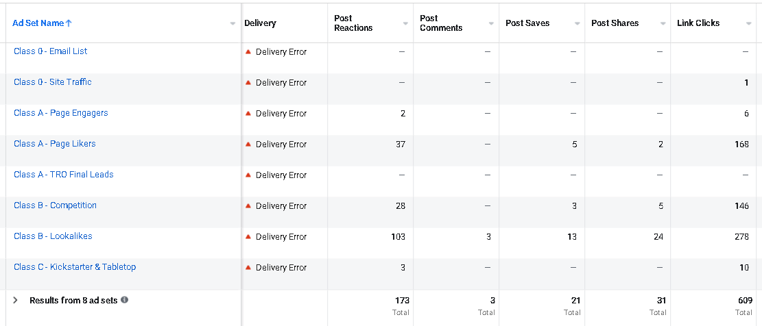Click the Delivery Error warning icon for Class 0 - Email List
762x326 pixels.
248,52
